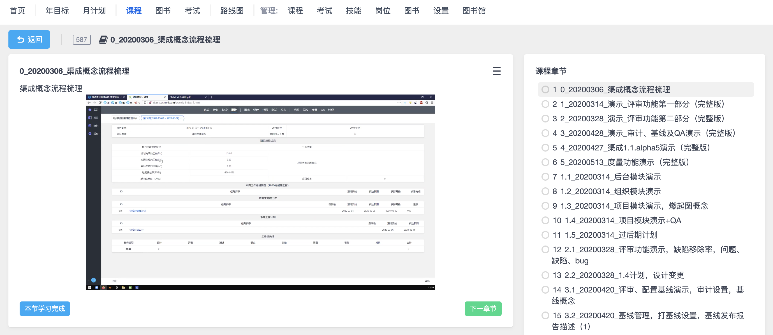
Task: Open the 岗位 management link
Action: (x=383, y=11)
